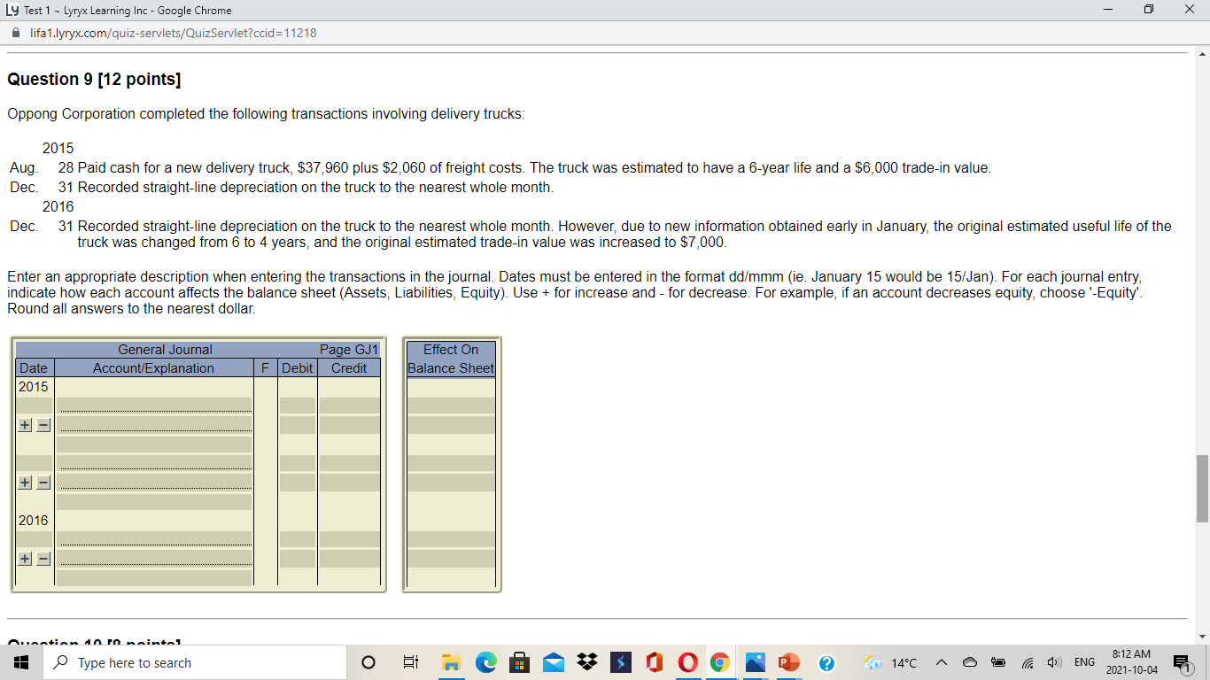Add a row to the first 2015 journal entry
This screenshot has height=680, width=1210.
[x=25, y=424]
